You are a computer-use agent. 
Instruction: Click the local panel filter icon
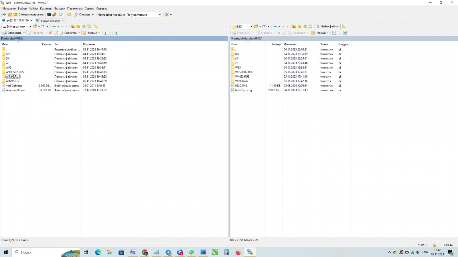[x=43, y=27]
